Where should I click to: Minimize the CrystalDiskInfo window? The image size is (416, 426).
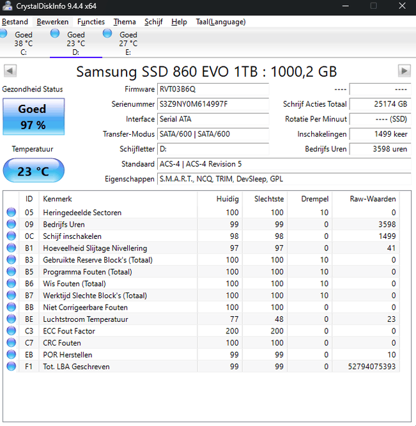(x=345, y=6)
